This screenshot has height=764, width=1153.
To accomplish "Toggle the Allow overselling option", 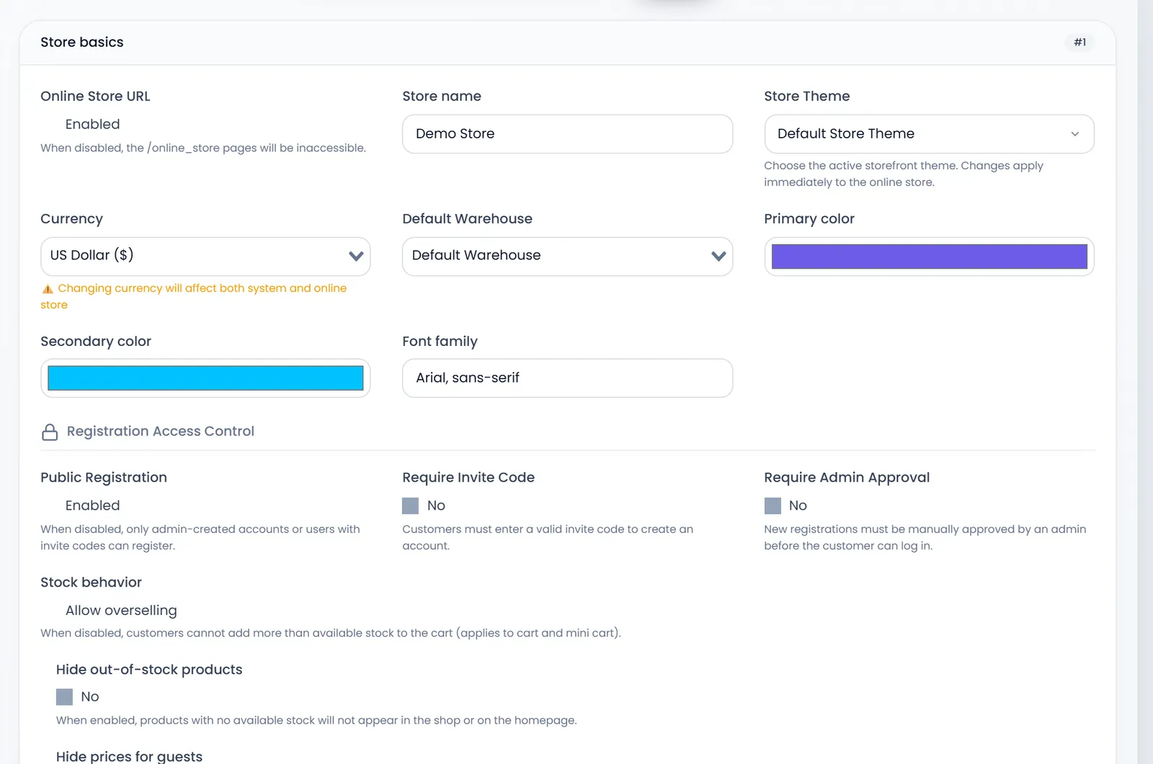I will 121,610.
